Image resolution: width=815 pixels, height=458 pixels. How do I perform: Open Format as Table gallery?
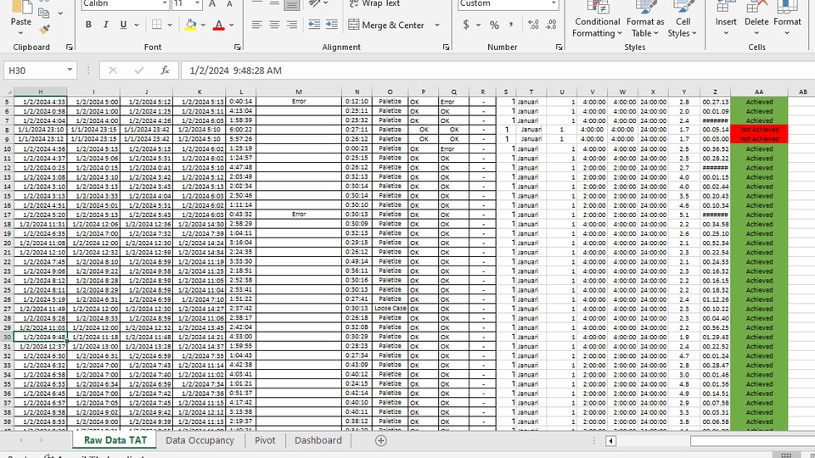pyautogui.click(x=645, y=20)
